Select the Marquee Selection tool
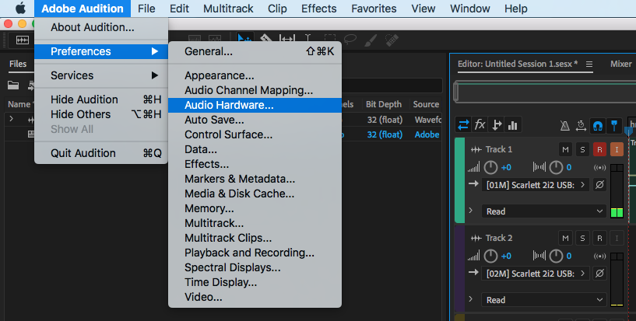 click(329, 40)
